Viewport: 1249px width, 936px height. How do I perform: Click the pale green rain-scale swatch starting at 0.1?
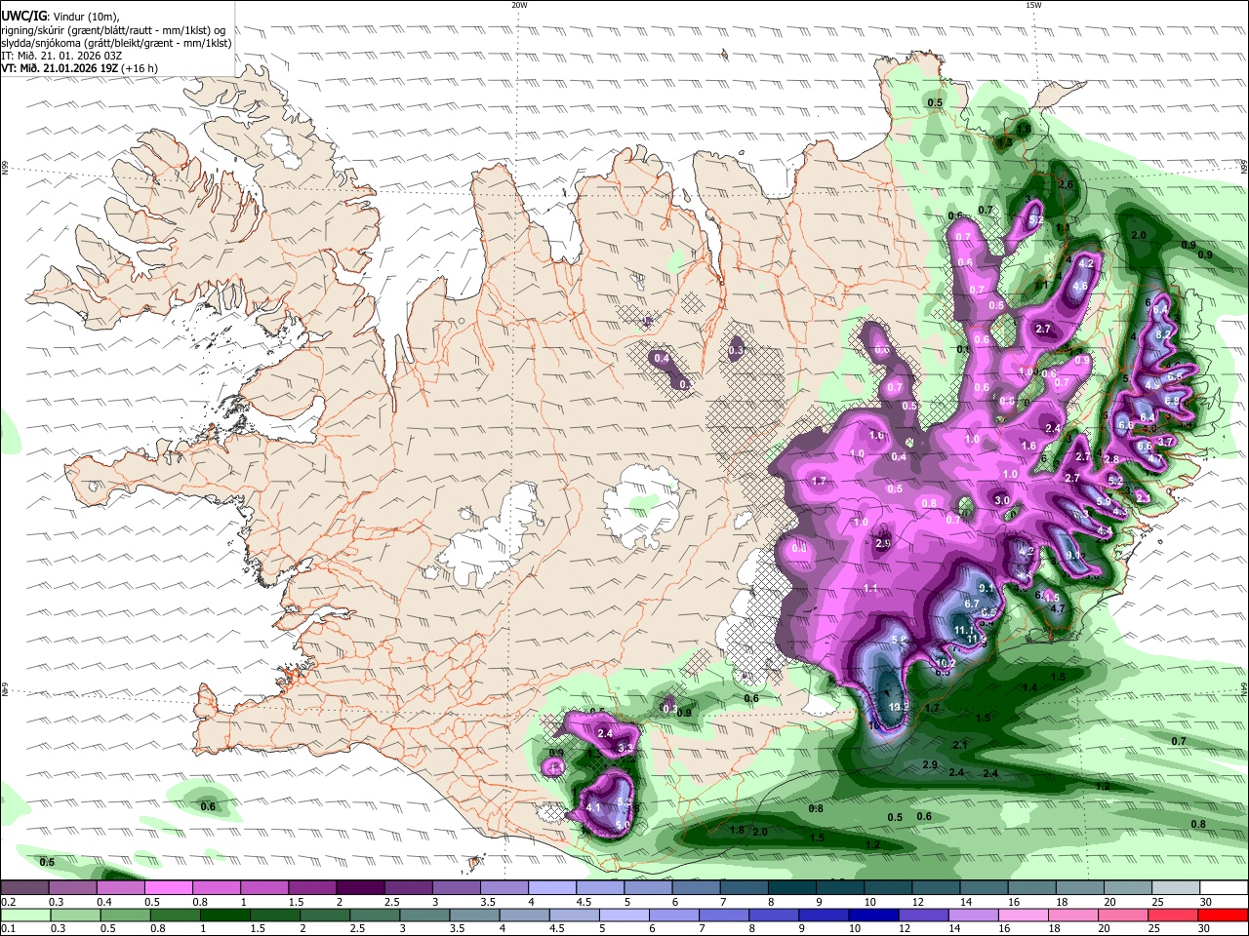[x=24, y=915]
